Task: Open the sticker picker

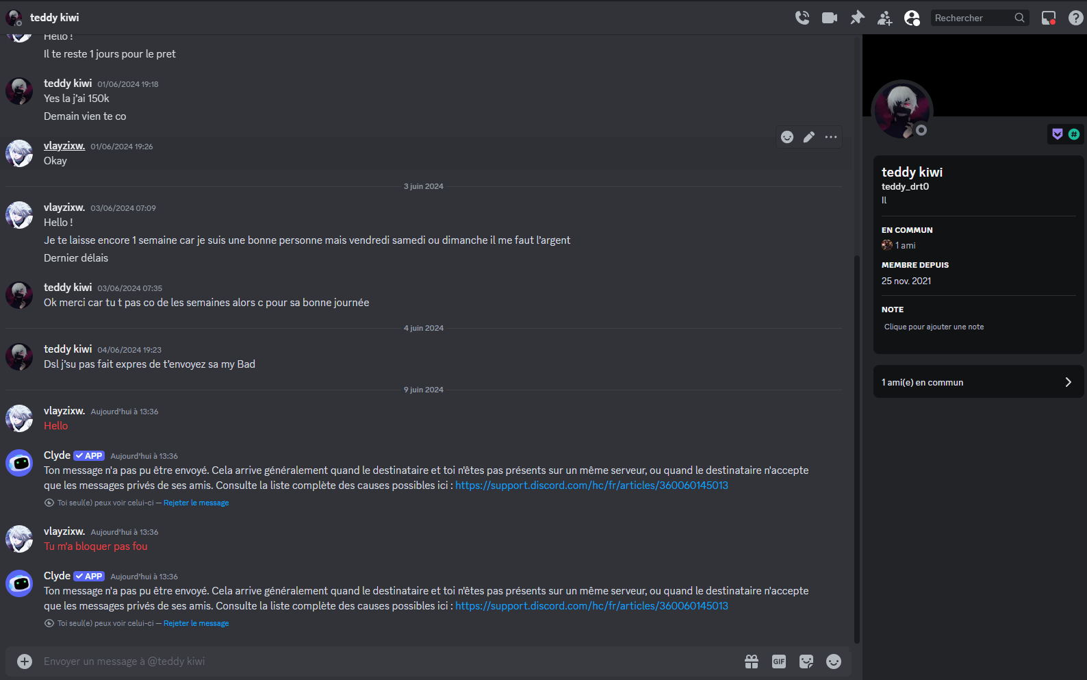Action: tap(806, 662)
